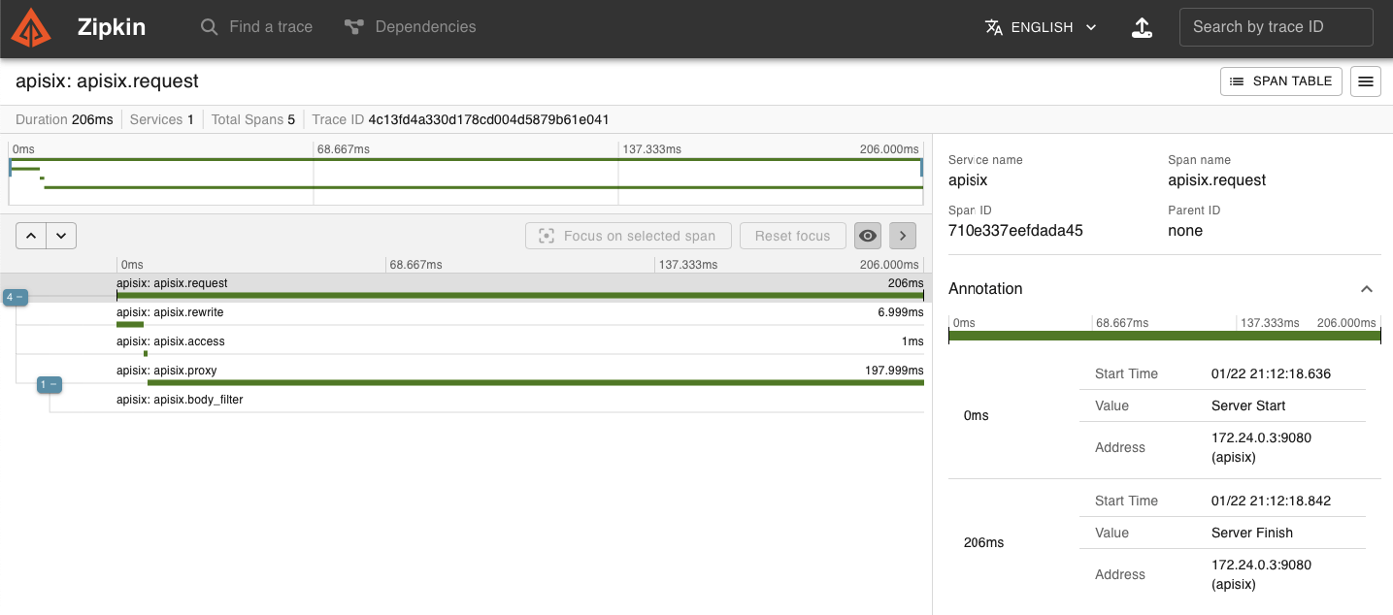The width and height of the screenshot is (1393, 615).
Task: Click the apisix.request span name value
Action: click(x=1216, y=180)
